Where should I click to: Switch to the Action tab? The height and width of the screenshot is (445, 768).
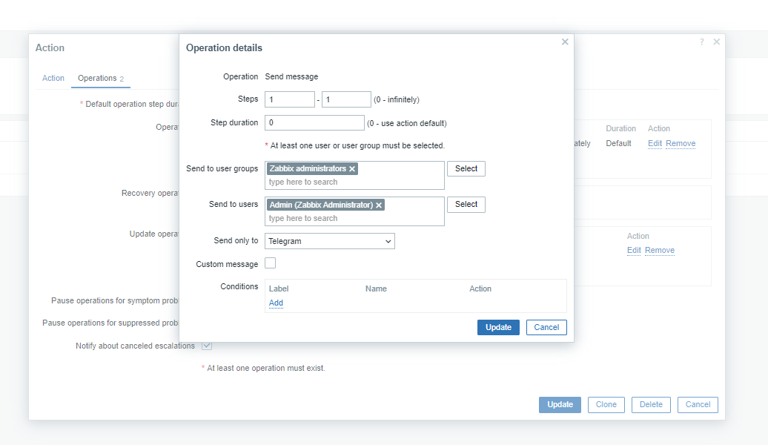click(53, 78)
